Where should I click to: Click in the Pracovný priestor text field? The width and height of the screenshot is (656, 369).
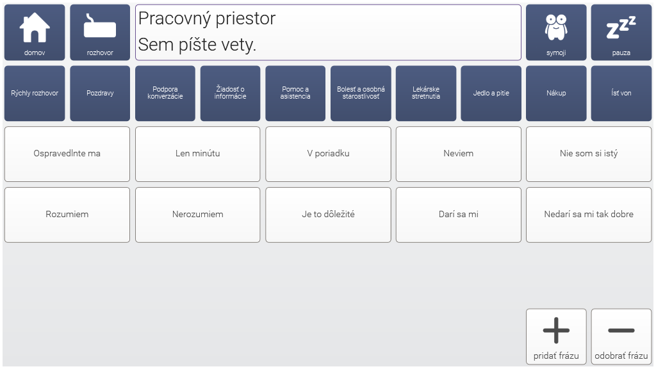(x=328, y=33)
